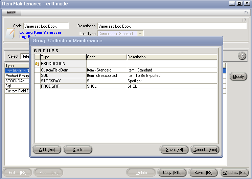The width and height of the screenshot is (252, 179).
Task: Click the Consumable Stocked combo box
Action: coord(120,34)
